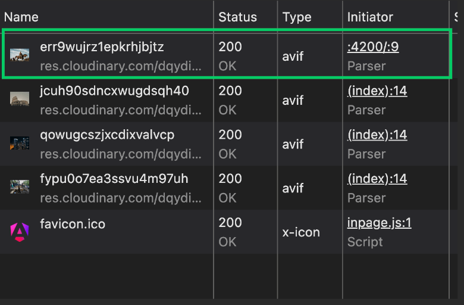Click avif type in fypu0o7ea3ssvu4m97uh row
Screen dimensions: 464x305
point(293,188)
